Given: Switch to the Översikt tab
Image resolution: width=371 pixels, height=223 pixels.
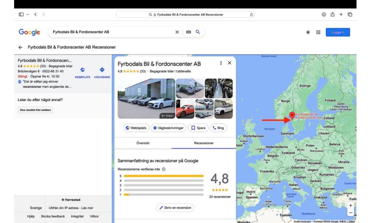Looking at the screenshot, I should pos(143,143).
